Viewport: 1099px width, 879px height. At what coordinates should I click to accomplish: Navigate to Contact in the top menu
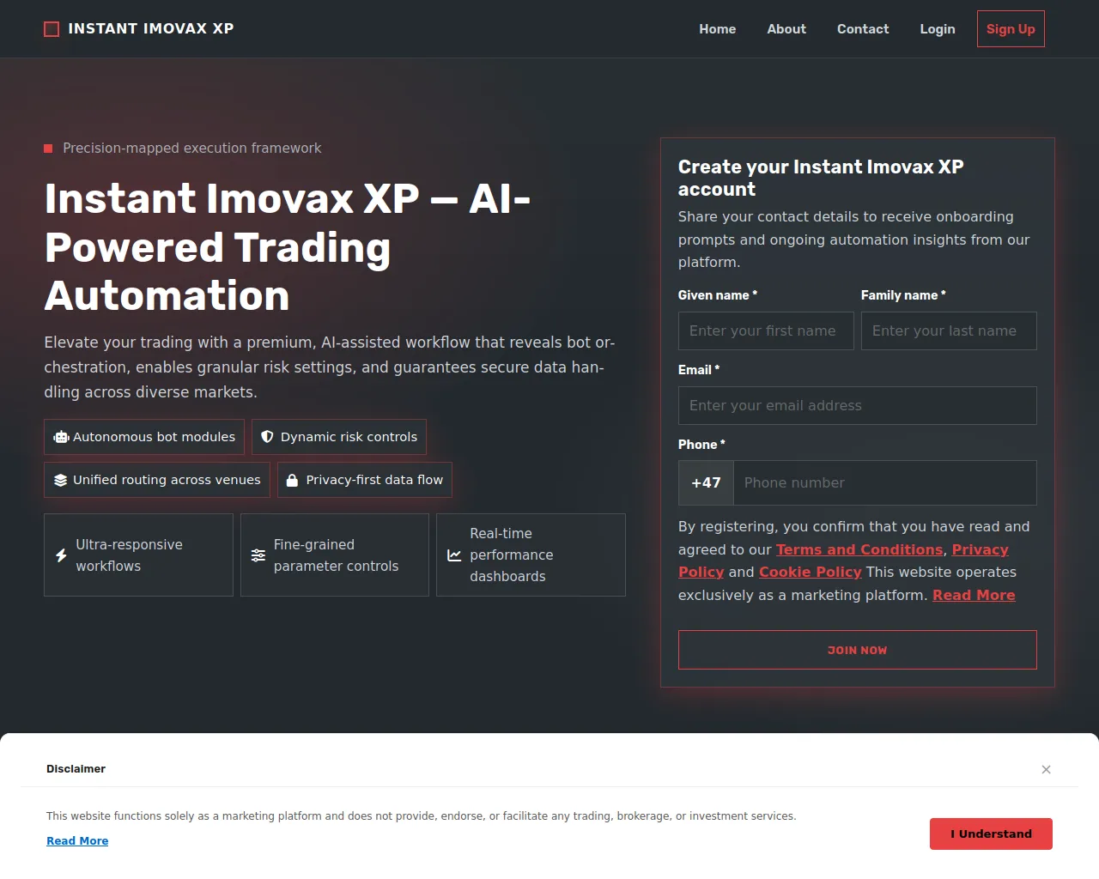pyautogui.click(x=863, y=29)
